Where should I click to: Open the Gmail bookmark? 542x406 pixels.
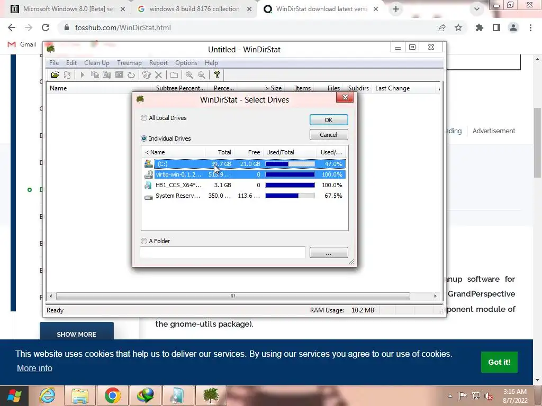click(x=22, y=44)
